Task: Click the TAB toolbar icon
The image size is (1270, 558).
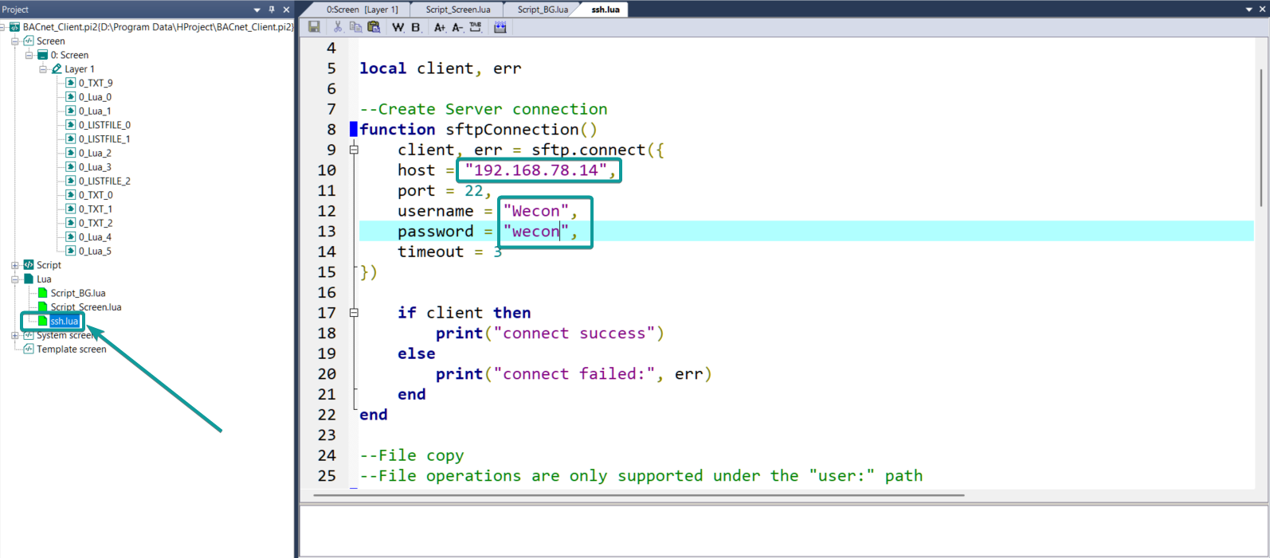Action: (476, 27)
